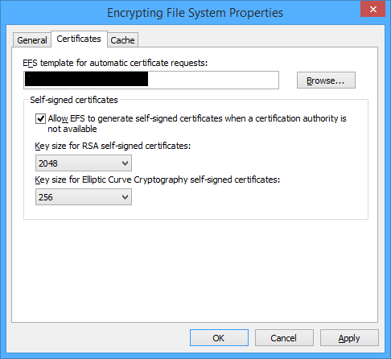Close the Encrypting File System Properties dialog
The image size is (391, 359).
(372, 9)
